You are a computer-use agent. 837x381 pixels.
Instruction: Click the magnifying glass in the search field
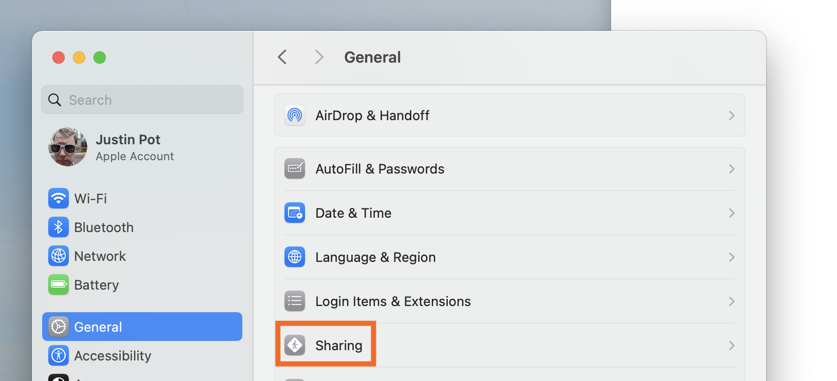tap(54, 100)
